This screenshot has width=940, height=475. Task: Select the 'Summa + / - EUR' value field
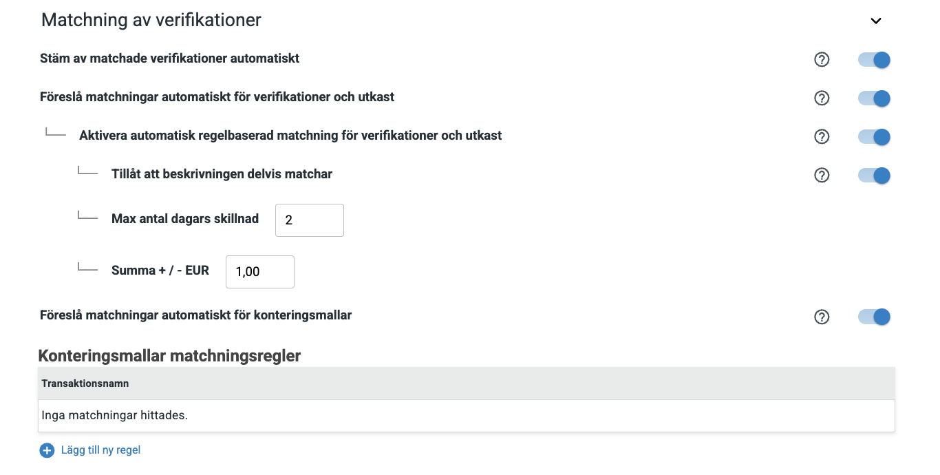tap(259, 271)
